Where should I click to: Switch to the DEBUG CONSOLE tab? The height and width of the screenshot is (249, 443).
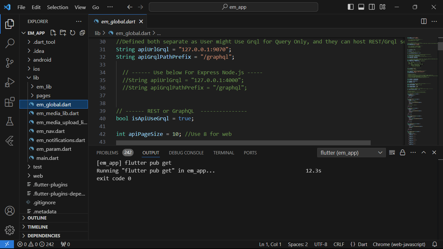click(186, 153)
